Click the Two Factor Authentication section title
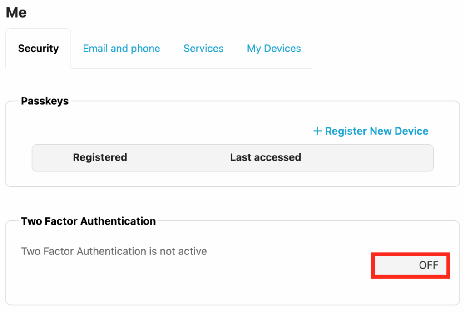 (x=88, y=221)
